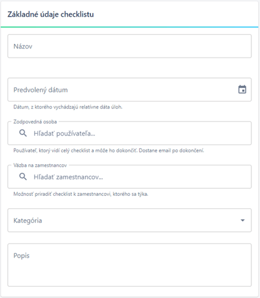Click the search icon in Zodpovedná osoba
260x298 pixels.
click(x=23, y=133)
